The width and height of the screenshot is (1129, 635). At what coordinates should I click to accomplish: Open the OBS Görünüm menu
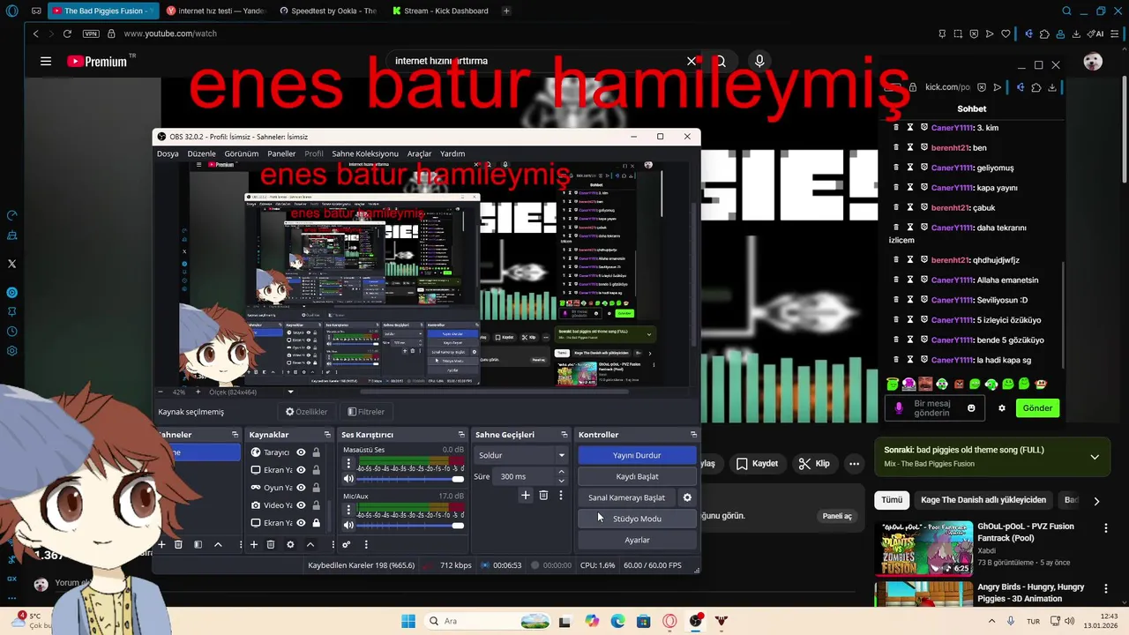pos(241,153)
